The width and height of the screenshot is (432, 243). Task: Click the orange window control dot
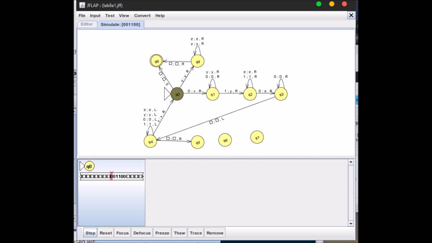[331, 4]
